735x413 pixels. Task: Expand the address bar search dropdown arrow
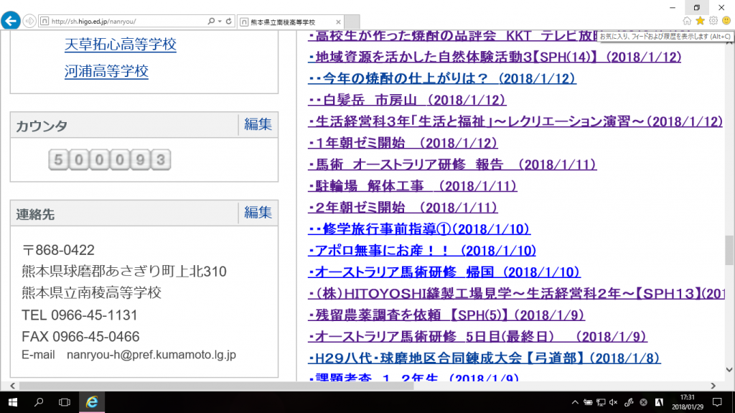click(219, 22)
